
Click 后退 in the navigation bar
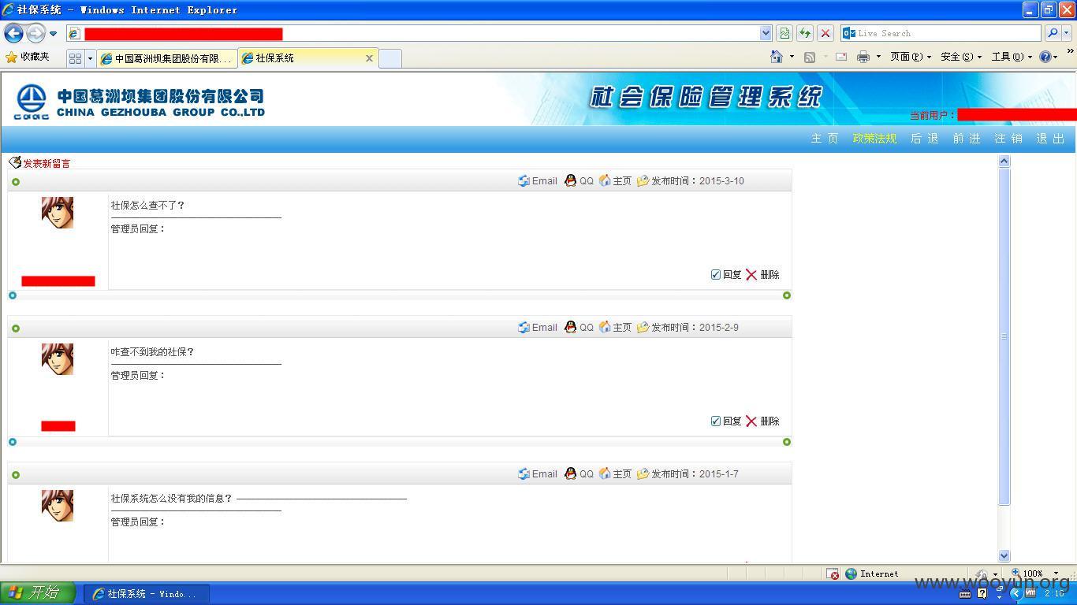(925, 139)
